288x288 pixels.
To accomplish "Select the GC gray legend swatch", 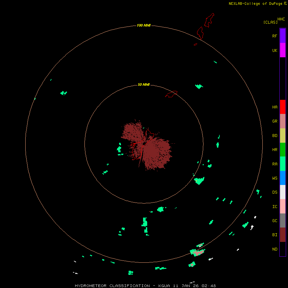I will click(x=283, y=220).
